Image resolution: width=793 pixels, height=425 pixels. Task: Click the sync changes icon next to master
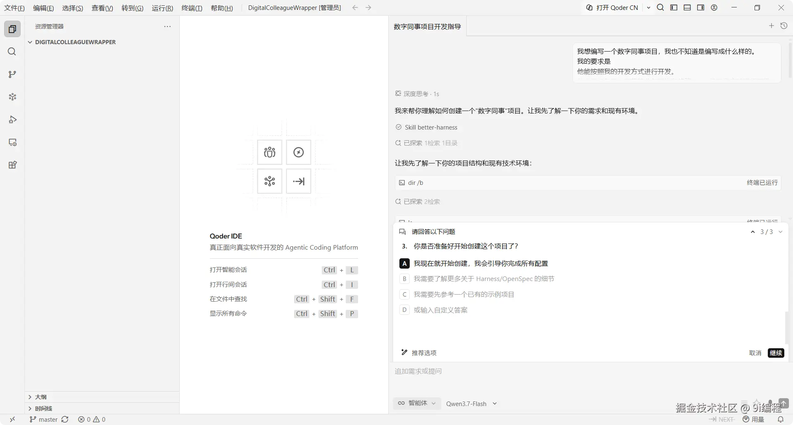click(x=65, y=419)
